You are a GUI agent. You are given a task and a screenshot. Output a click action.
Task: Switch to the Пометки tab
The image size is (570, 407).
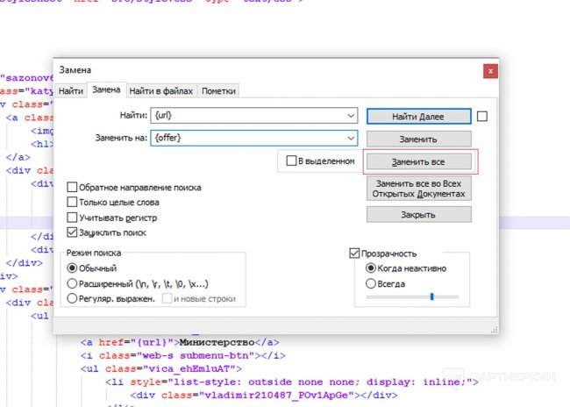pyautogui.click(x=218, y=91)
